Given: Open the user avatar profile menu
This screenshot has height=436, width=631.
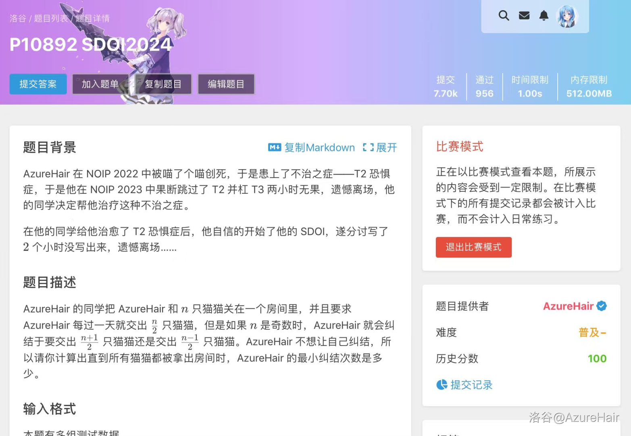Looking at the screenshot, I should click(x=567, y=17).
